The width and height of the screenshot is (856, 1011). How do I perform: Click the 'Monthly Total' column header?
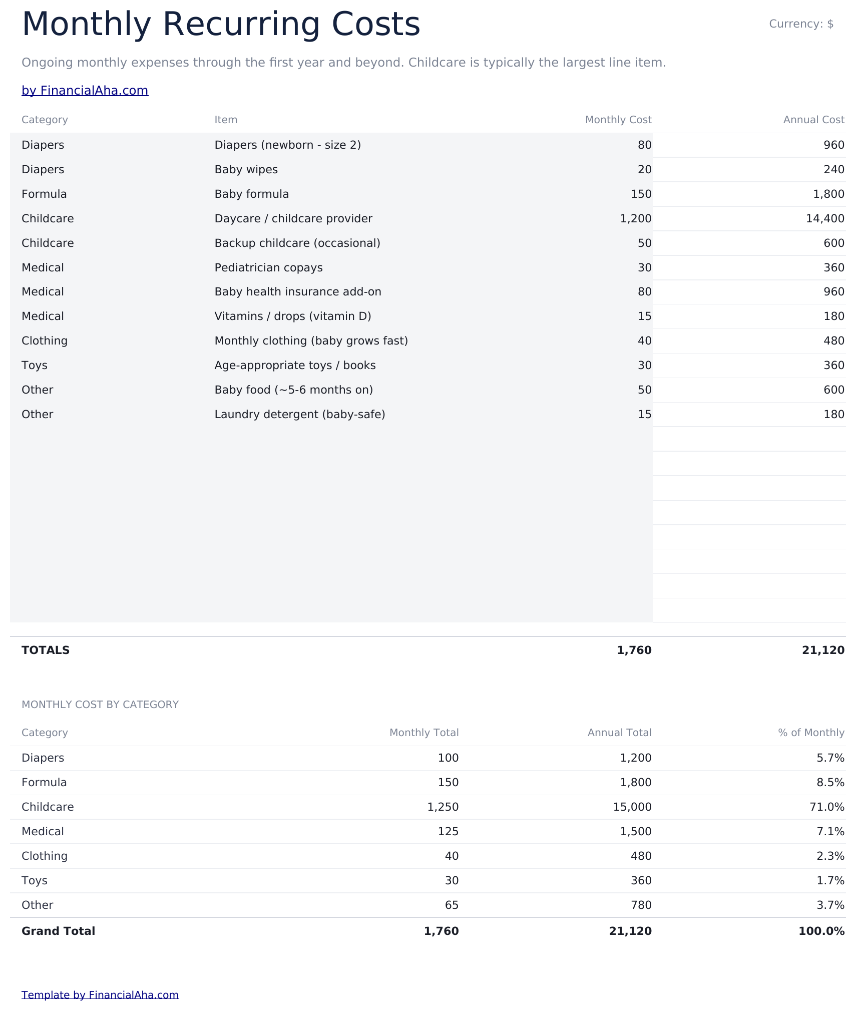[x=424, y=733]
